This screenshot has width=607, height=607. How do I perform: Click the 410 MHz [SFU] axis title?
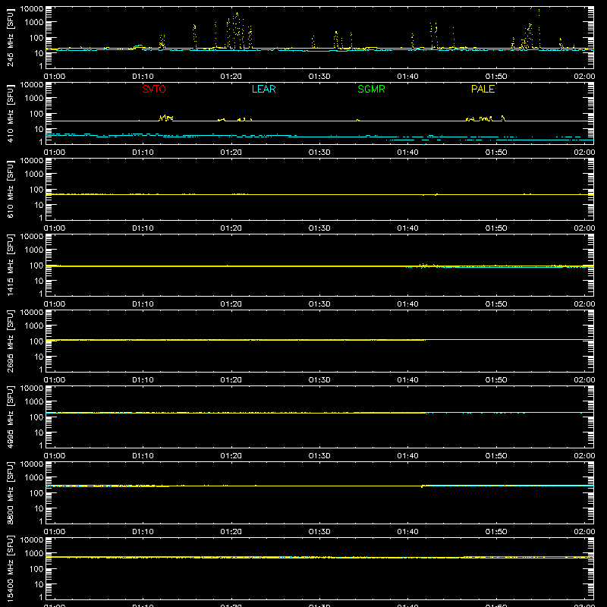11,113
